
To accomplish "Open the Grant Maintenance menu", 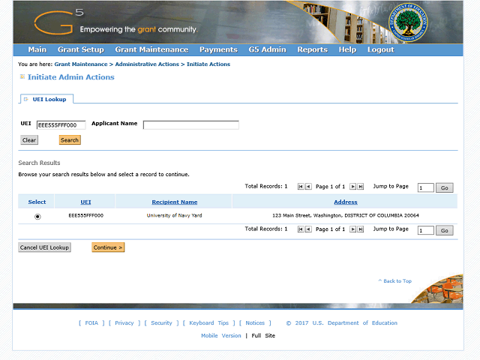I will 151,49.
